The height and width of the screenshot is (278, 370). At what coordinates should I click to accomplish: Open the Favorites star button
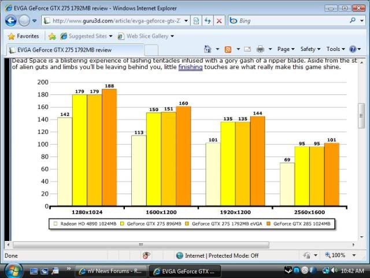pos(23,36)
